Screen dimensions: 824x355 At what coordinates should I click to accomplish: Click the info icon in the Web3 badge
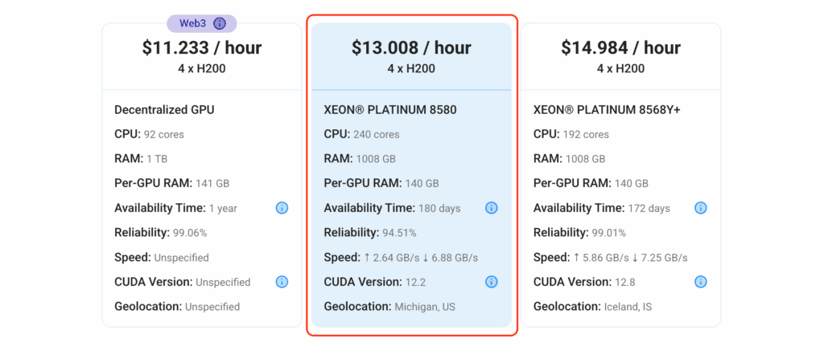point(220,23)
